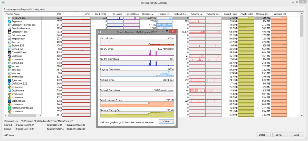
Task: Click PID 4808 for NetUptimeMonitor.exe
Action: point(59,108)
